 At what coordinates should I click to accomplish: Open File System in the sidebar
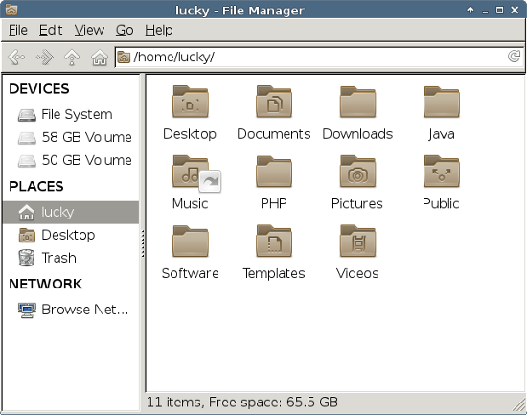point(71,114)
